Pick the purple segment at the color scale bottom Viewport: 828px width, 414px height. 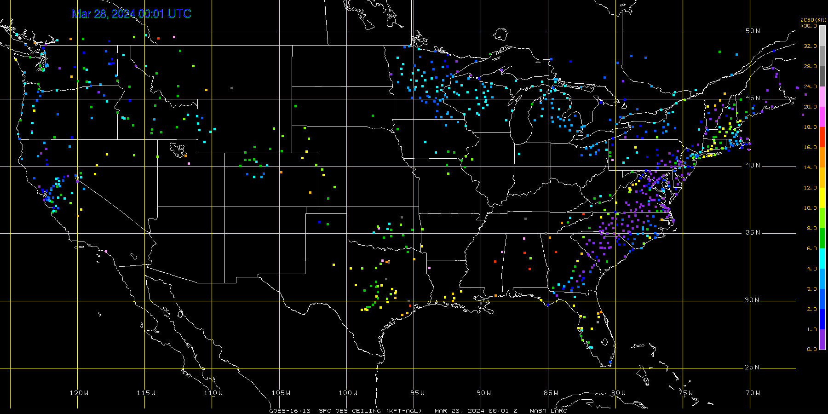[822, 339]
